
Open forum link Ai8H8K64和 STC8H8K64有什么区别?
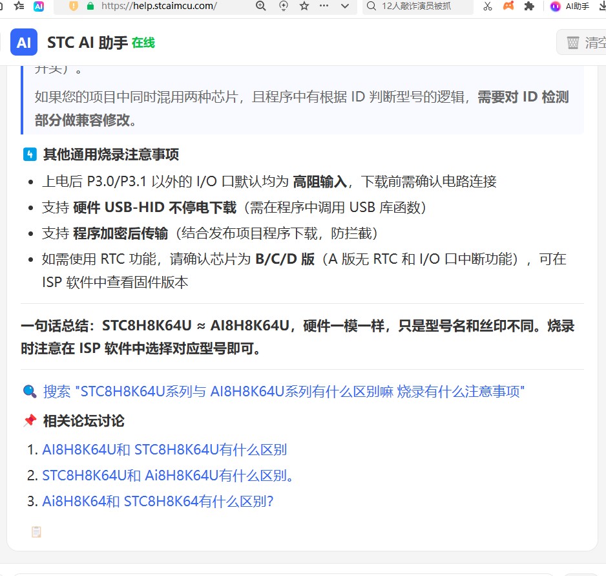click(158, 502)
